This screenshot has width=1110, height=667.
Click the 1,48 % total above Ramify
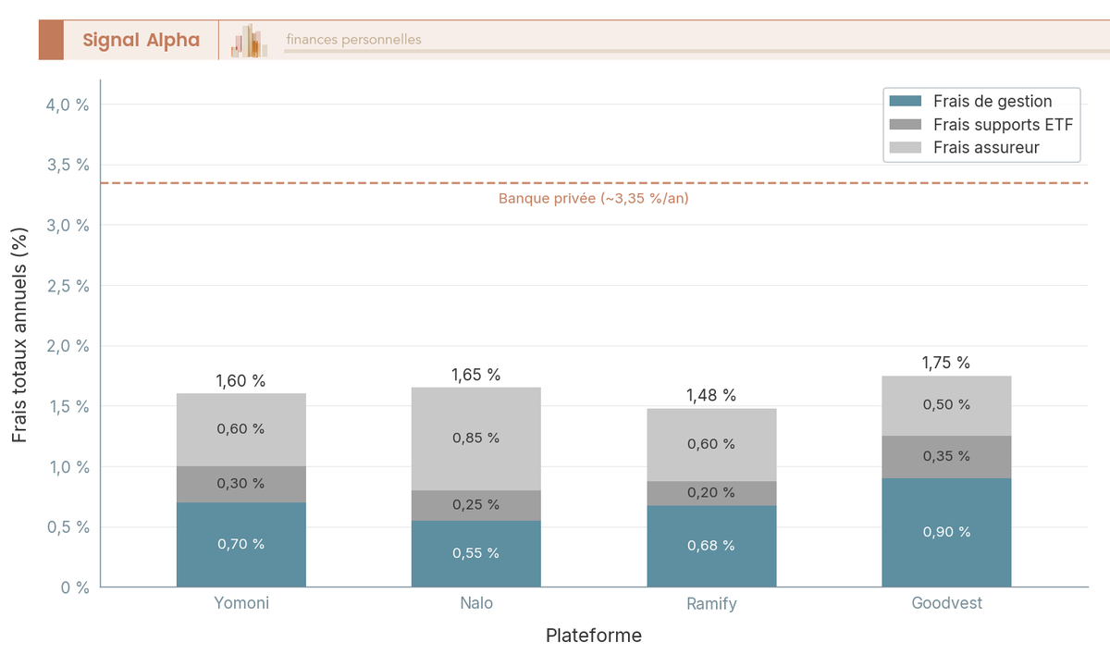click(x=711, y=396)
